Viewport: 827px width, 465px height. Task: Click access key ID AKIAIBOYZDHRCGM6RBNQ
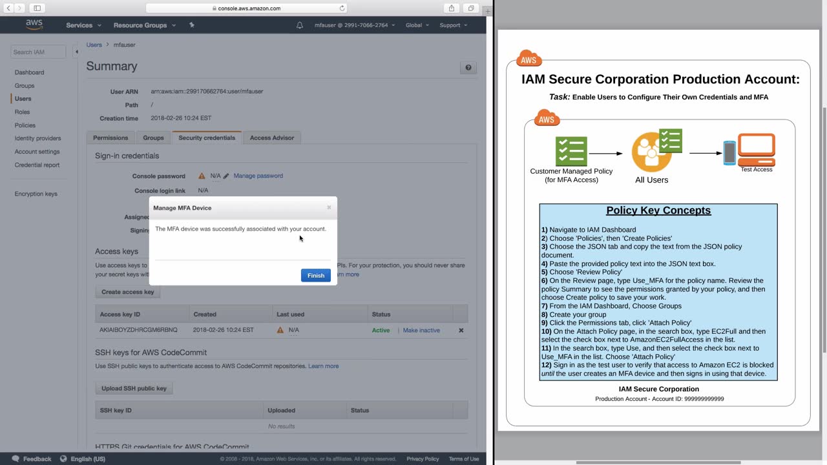(x=139, y=330)
